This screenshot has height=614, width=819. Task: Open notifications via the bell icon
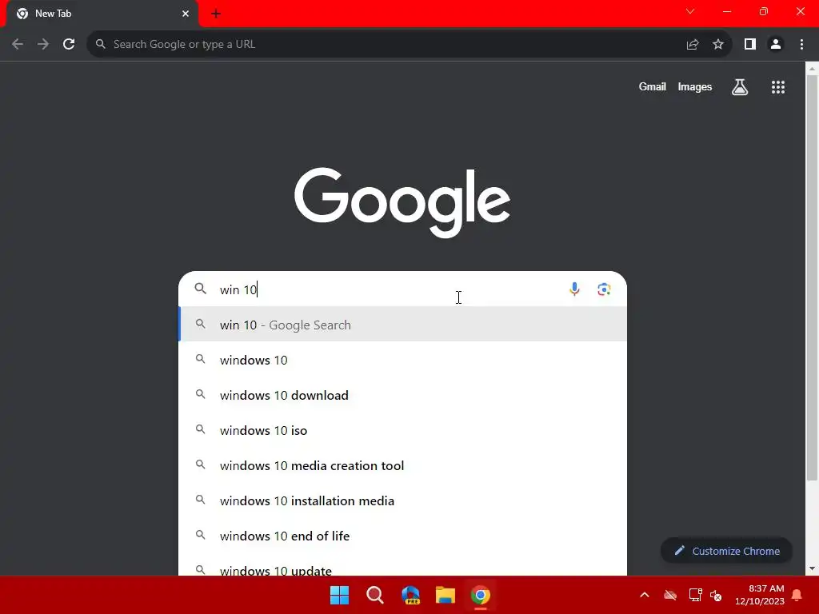pos(797,595)
